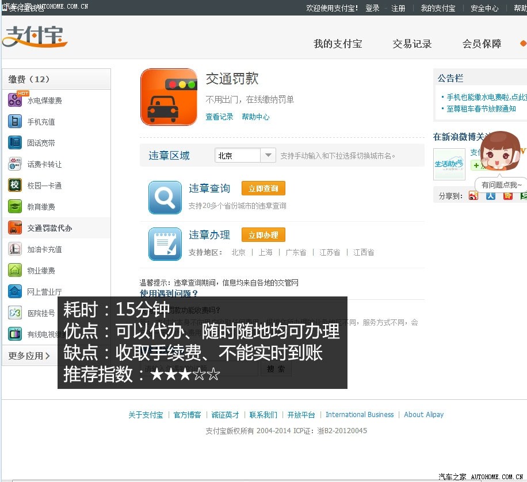Viewport: 527px width, 482px height.
Task: Open 安全中心 in top bar
Action: coord(484,8)
